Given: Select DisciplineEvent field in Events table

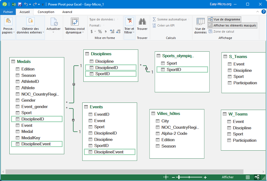Looking at the screenshot, I should click(x=109, y=152).
